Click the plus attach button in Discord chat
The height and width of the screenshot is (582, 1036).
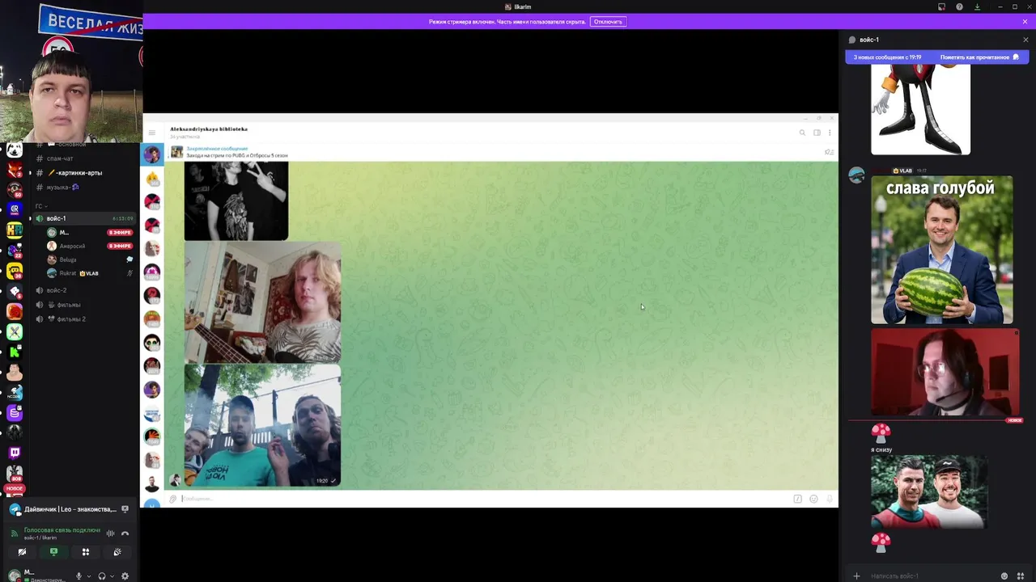tap(856, 576)
